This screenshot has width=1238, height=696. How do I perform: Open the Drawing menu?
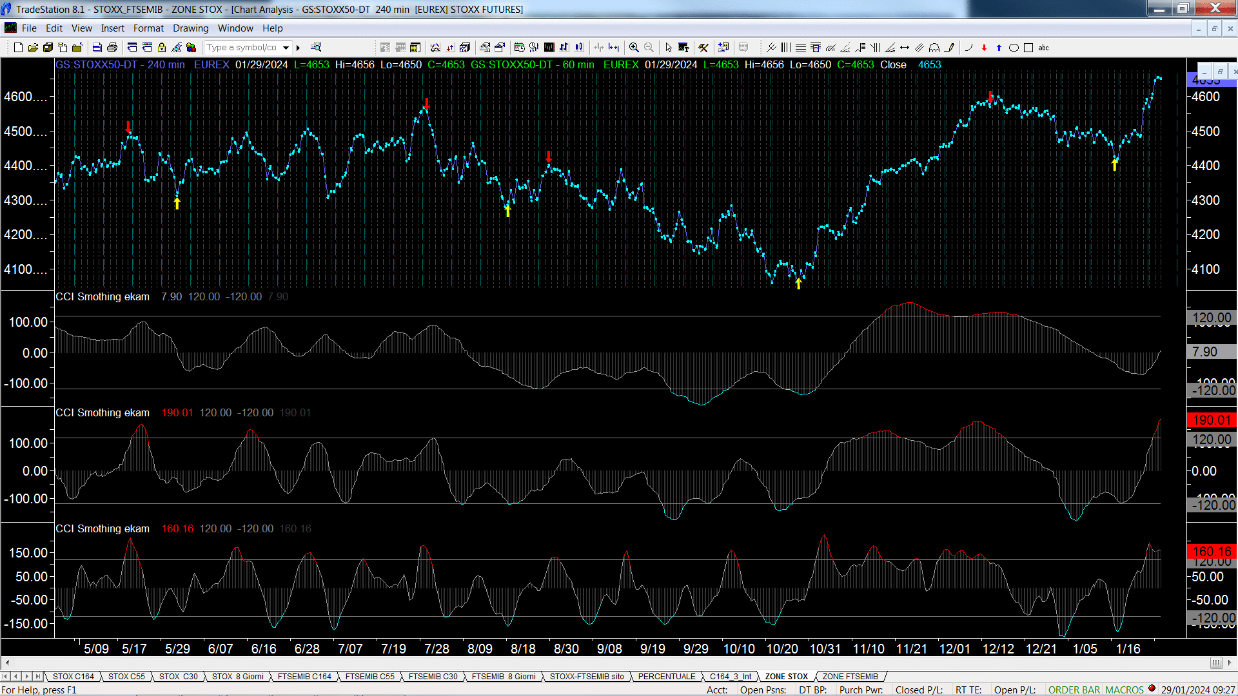click(x=190, y=28)
